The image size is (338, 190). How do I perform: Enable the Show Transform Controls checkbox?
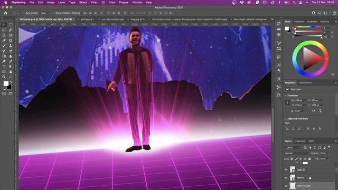point(53,13)
